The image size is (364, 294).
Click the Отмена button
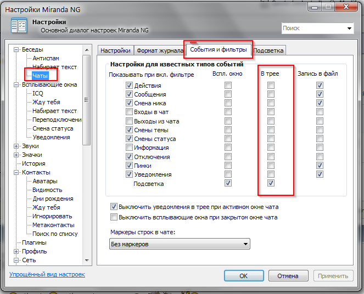[x=288, y=276]
